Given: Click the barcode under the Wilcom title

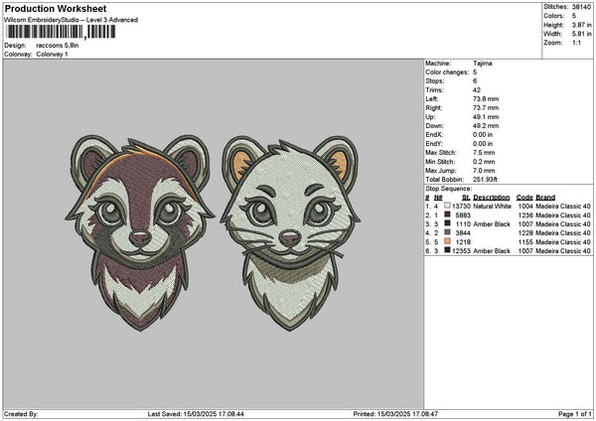Looking at the screenshot, I should pos(61,33).
